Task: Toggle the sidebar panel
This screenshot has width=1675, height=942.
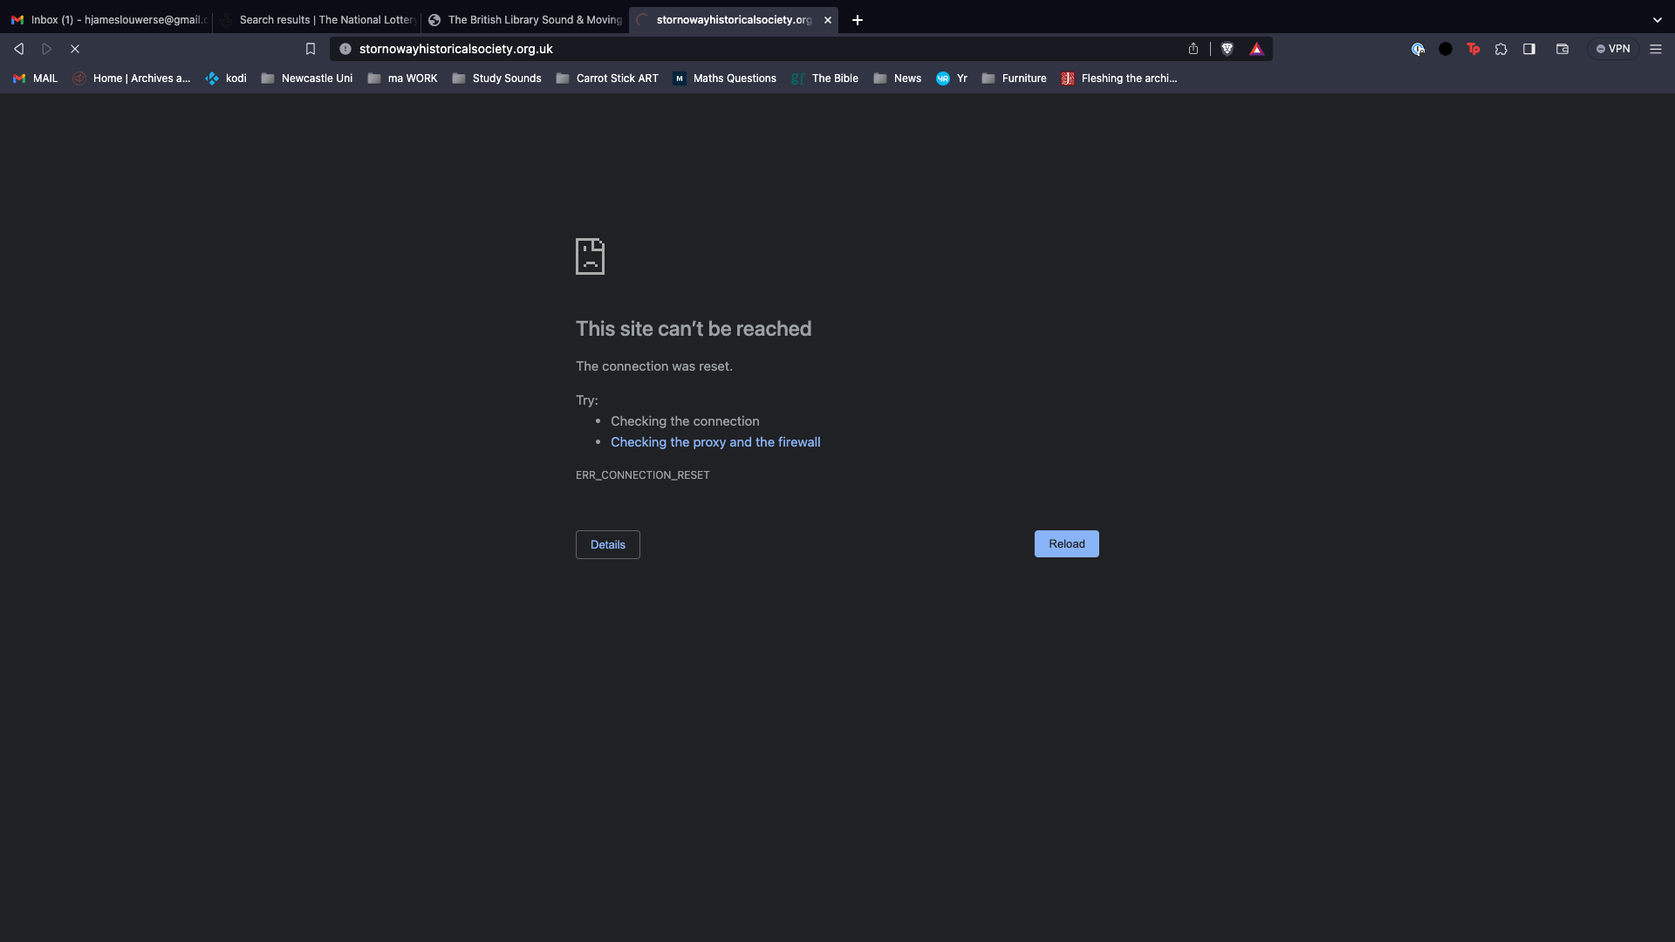Action: point(1529,49)
